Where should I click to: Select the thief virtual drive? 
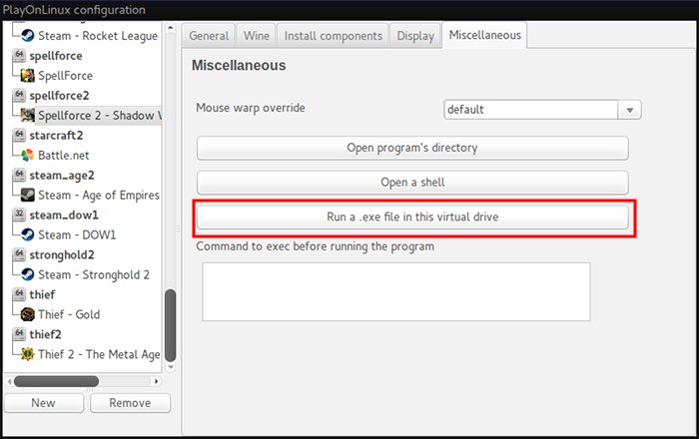coord(42,294)
